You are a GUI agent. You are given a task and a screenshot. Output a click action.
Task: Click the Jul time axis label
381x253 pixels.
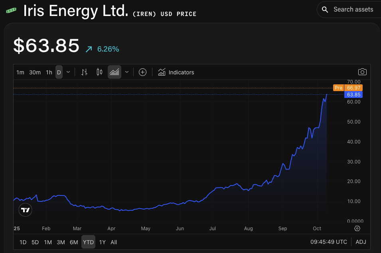coord(212,228)
